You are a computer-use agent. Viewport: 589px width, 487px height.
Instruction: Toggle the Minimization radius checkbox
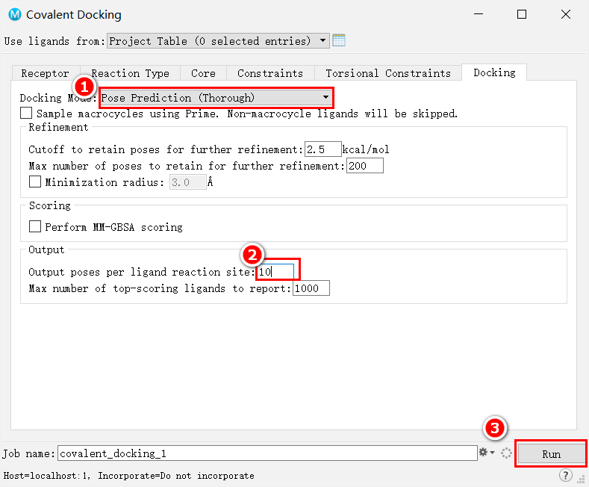[35, 182]
